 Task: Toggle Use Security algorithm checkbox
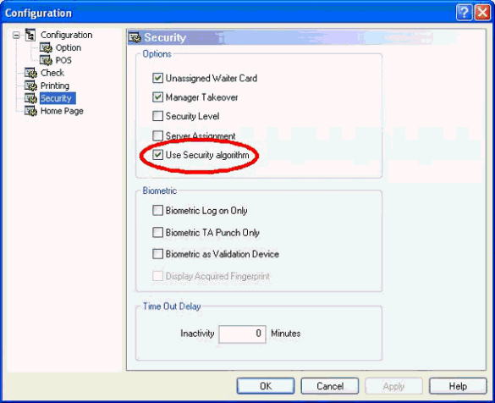tap(157, 155)
